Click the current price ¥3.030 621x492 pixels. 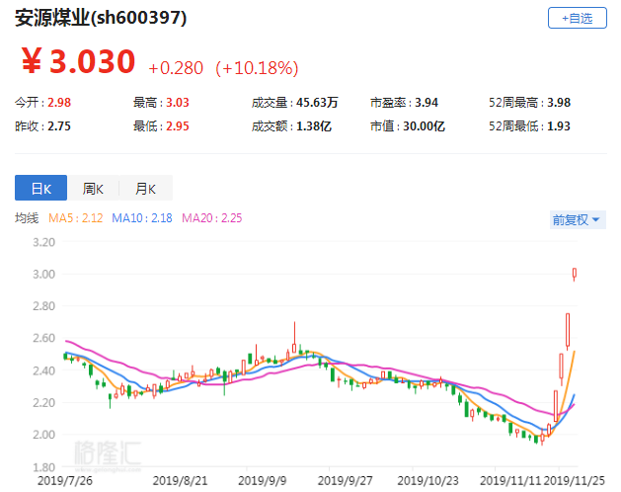[78, 61]
